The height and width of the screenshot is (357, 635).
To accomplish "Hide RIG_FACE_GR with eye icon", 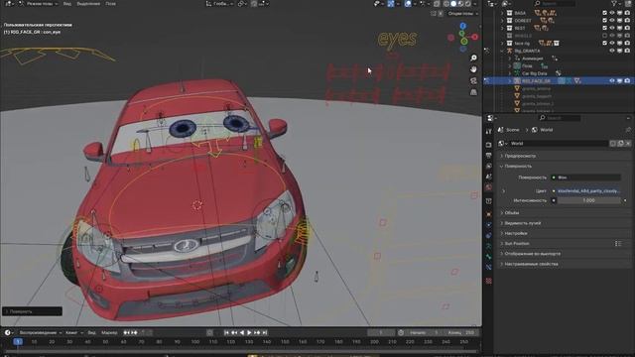I will (x=612, y=80).
